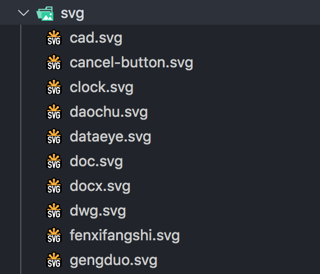Open fenxifangshi.svg file
The image size is (320, 274).
pos(125,236)
